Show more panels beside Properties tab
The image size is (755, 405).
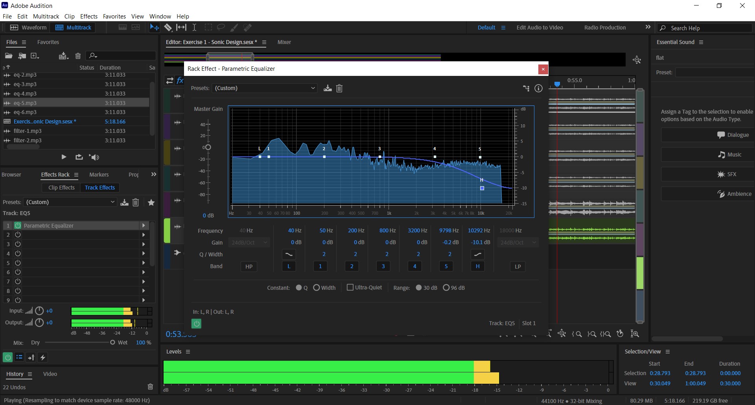coord(154,175)
